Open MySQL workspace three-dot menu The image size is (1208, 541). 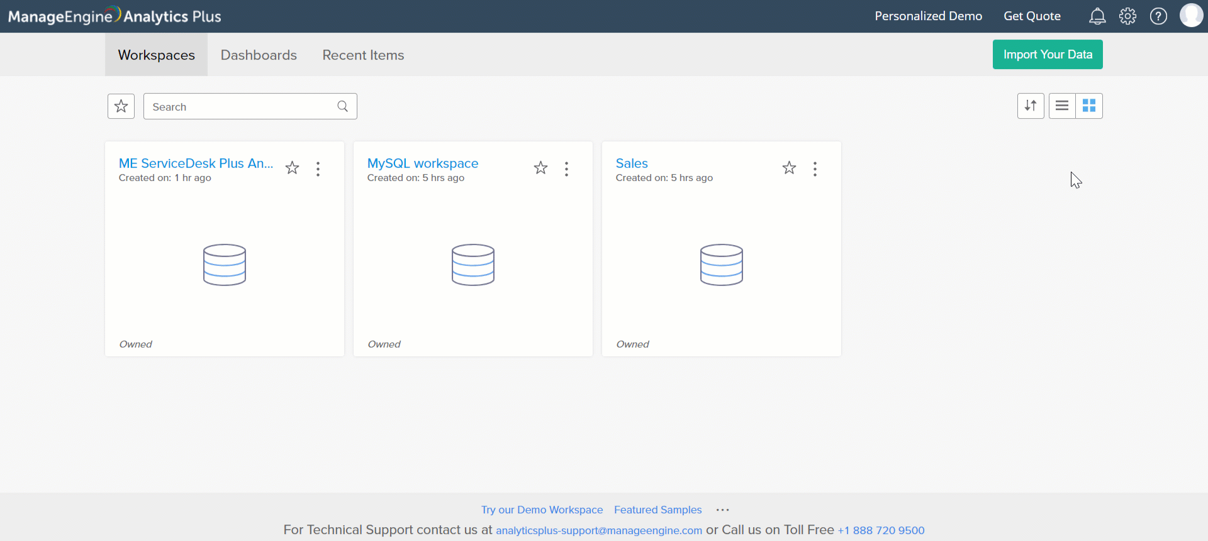click(567, 169)
